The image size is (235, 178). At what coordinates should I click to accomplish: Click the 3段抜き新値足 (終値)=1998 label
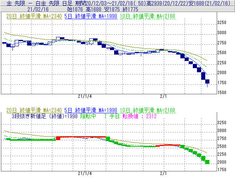pos(45,116)
